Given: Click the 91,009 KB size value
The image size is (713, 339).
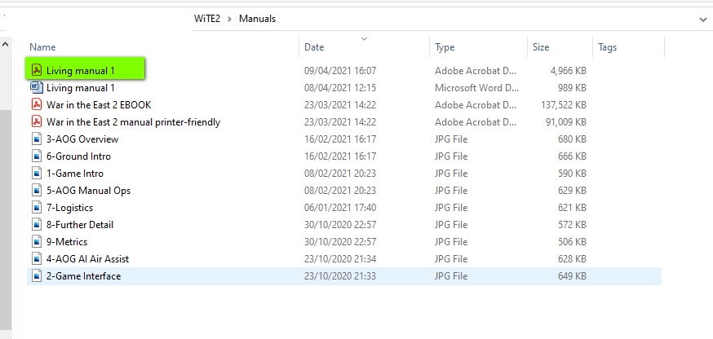Looking at the screenshot, I should click(x=566, y=122).
